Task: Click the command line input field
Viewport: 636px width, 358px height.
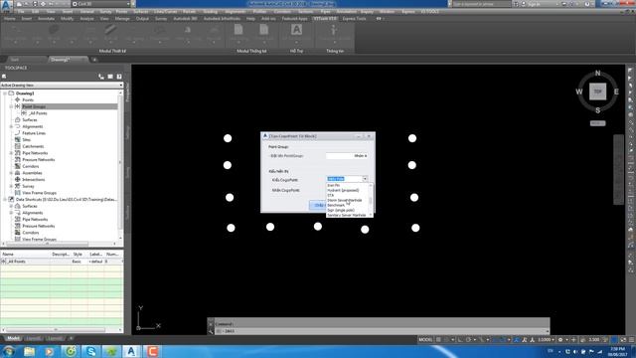Action: [382, 331]
